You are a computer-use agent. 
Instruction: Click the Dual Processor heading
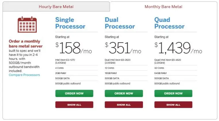[120, 23]
